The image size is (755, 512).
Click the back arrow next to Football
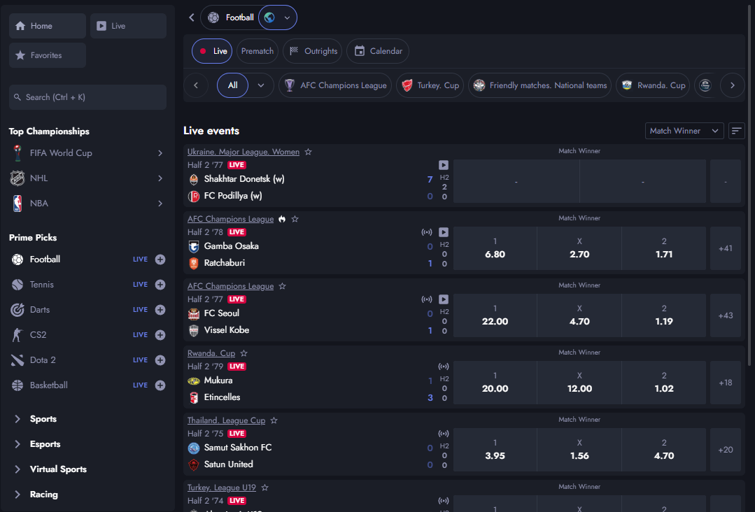[192, 17]
